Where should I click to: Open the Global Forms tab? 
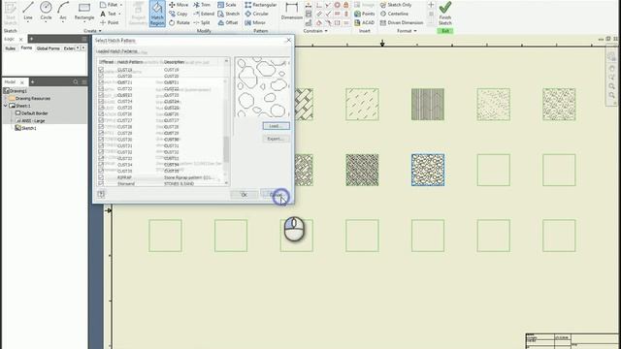point(48,48)
